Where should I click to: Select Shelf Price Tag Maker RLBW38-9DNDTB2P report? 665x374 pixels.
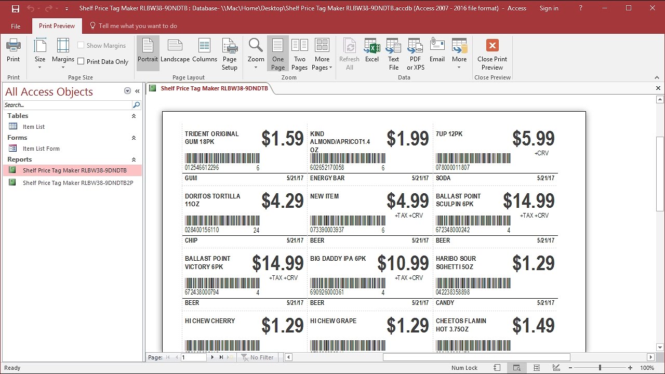click(x=73, y=183)
